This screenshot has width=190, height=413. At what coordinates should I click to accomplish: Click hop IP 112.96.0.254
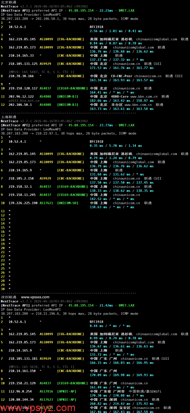pyautogui.click(x=20, y=391)
